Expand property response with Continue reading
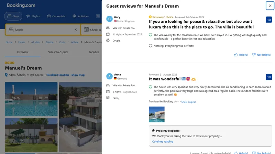This screenshot has width=275, height=154. (x=163, y=142)
